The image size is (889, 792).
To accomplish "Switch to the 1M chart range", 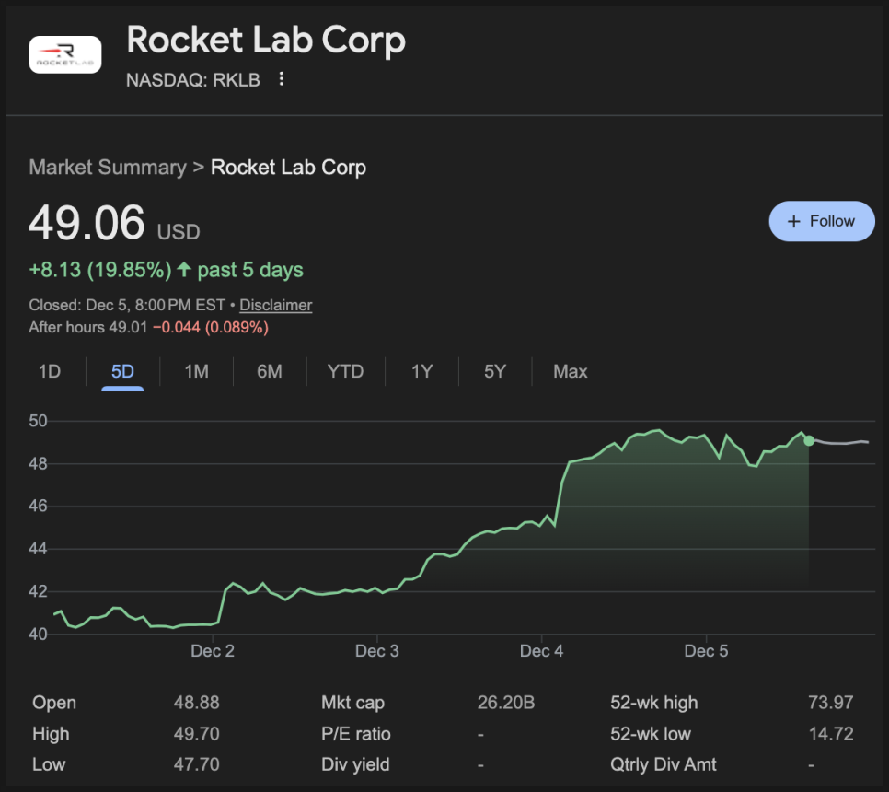I will pyautogui.click(x=196, y=372).
